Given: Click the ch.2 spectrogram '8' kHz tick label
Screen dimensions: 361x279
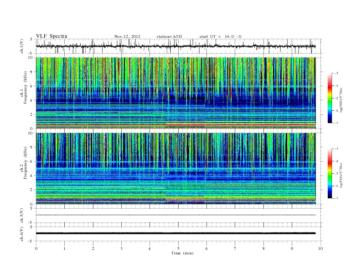Looking at the screenshot, I should pos(31,147).
